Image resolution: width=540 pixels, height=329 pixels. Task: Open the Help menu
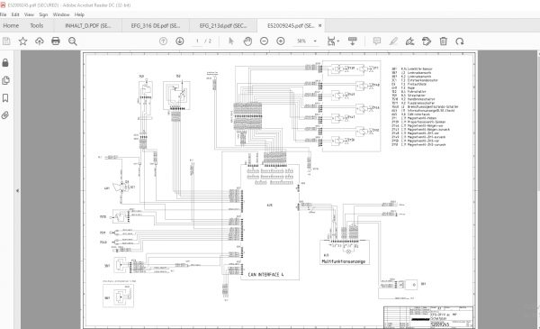pos(79,14)
